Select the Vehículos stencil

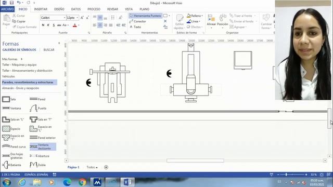point(8,76)
